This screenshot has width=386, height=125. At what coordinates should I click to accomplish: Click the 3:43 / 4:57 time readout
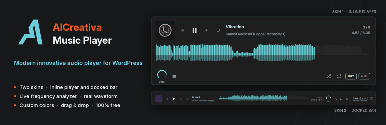point(316,100)
